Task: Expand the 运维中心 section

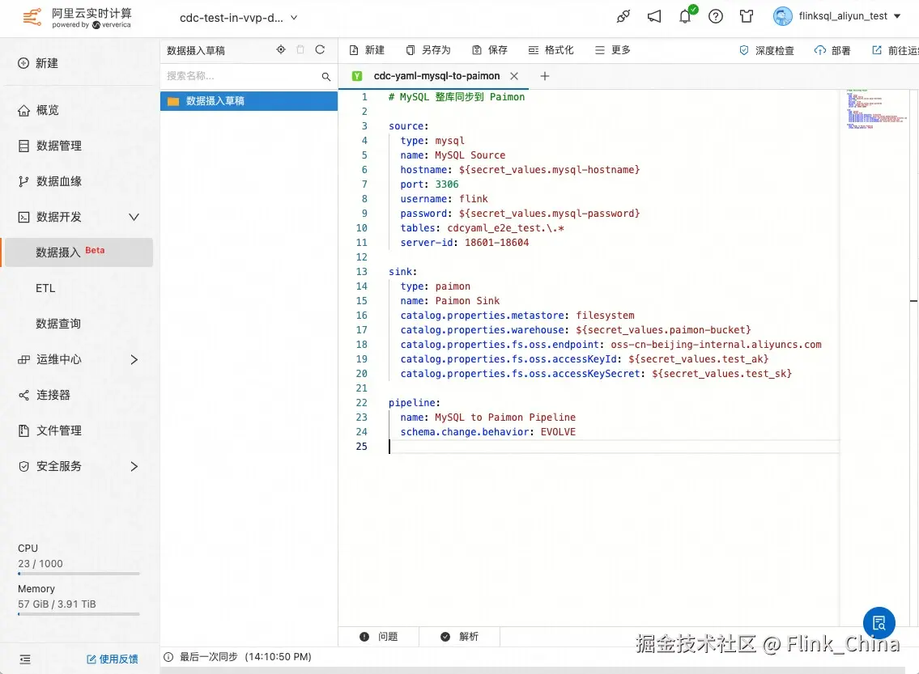Action: pos(134,359)
